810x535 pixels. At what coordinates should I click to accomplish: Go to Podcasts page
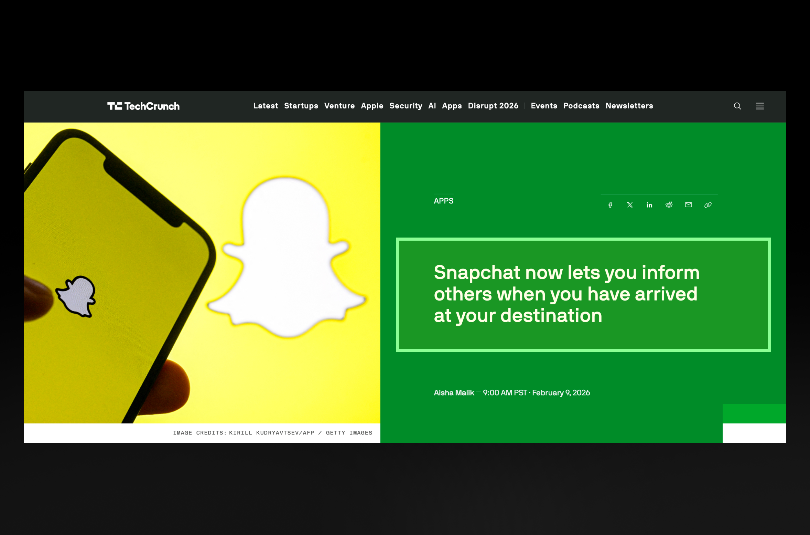[x=581, y=106]
